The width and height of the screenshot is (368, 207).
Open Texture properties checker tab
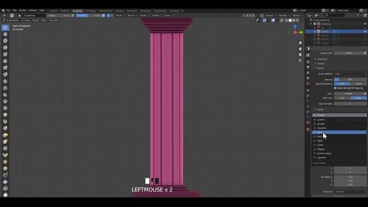point(308,129)
